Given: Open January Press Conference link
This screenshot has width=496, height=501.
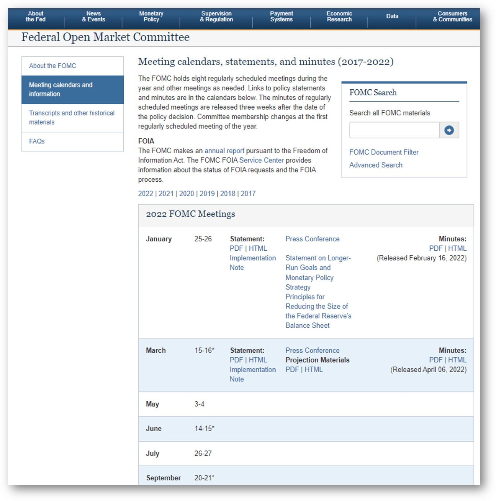Looking at the screenshot, I should [x=312, y=239].
